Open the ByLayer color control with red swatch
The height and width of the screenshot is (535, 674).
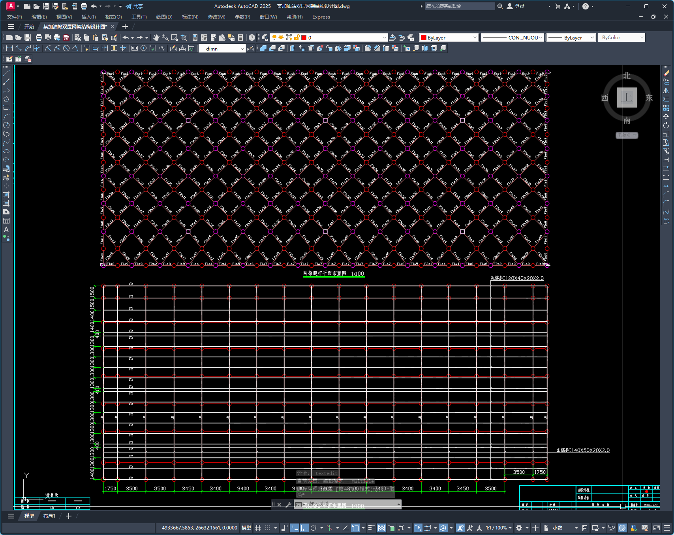coord(449,38)
